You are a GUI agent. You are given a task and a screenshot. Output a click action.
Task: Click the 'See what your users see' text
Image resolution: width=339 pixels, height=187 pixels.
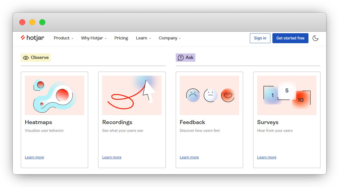pos(123,131)
